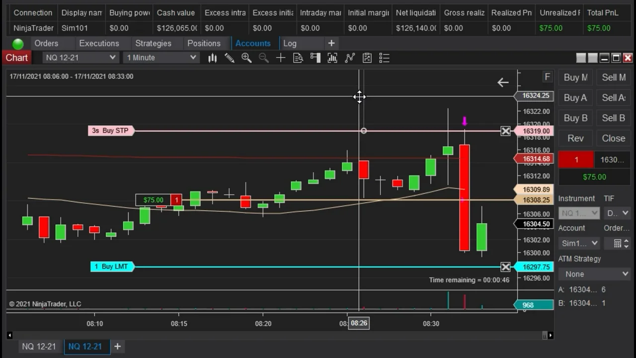Viewport: 636px width, 358px height.
Task: Switch to the Positions tab
Action: pyautogui.click(x=204, y=43)
